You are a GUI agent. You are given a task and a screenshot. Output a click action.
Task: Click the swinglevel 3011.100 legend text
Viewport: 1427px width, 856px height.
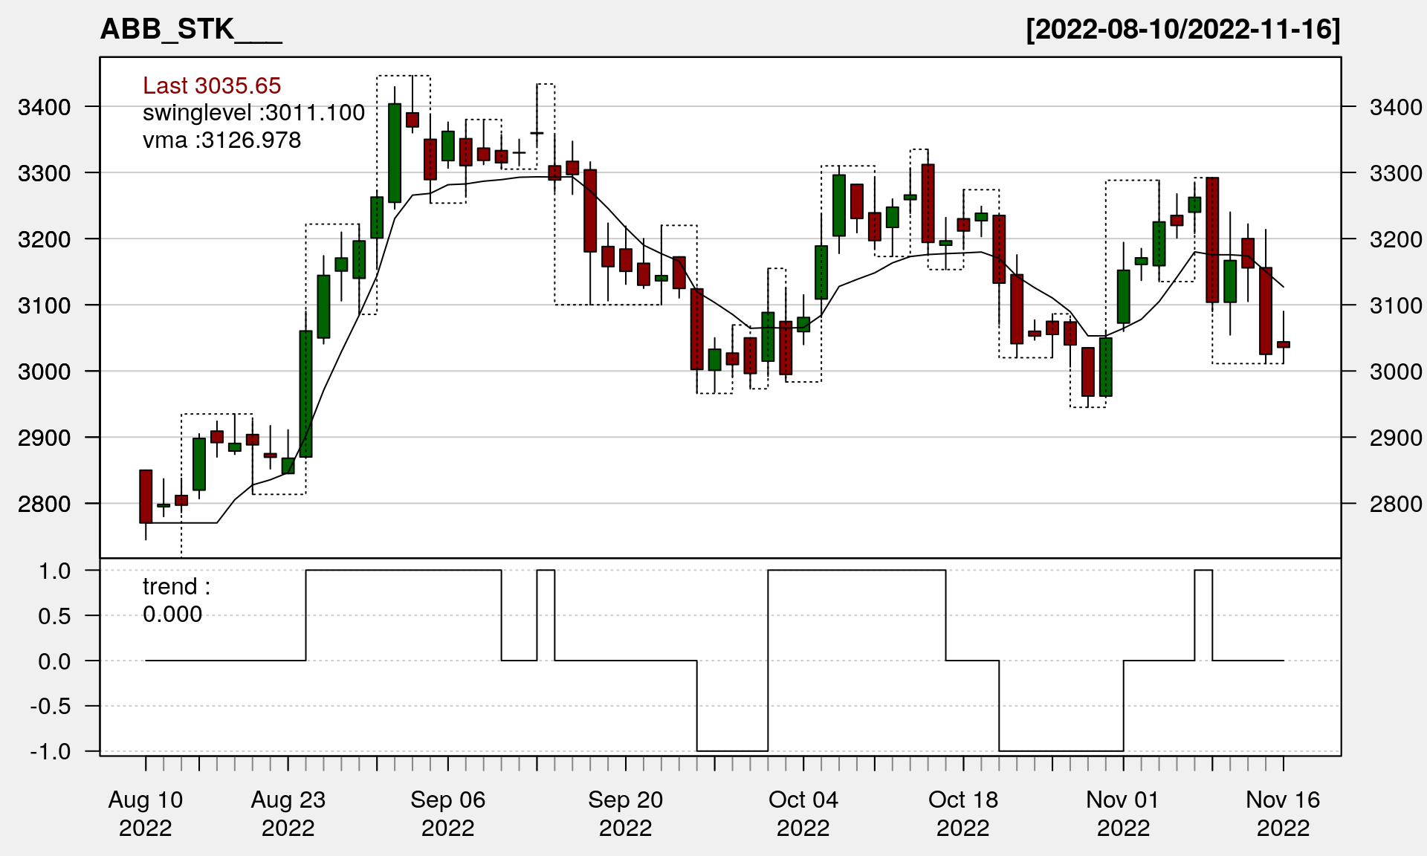pyautogui.click(x=253, y=113)
